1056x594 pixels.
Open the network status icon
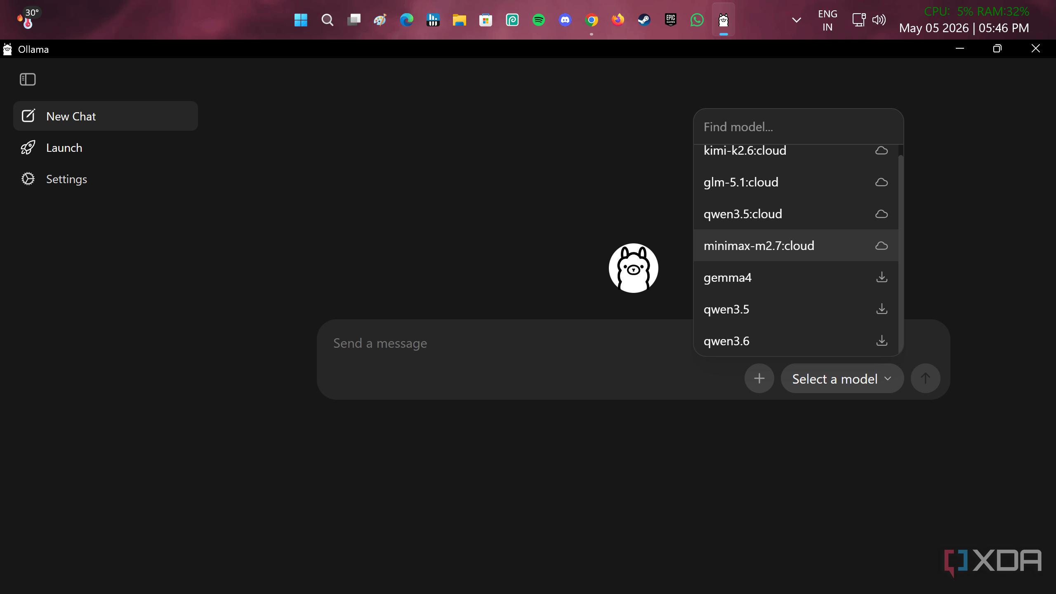pos(859,20)
